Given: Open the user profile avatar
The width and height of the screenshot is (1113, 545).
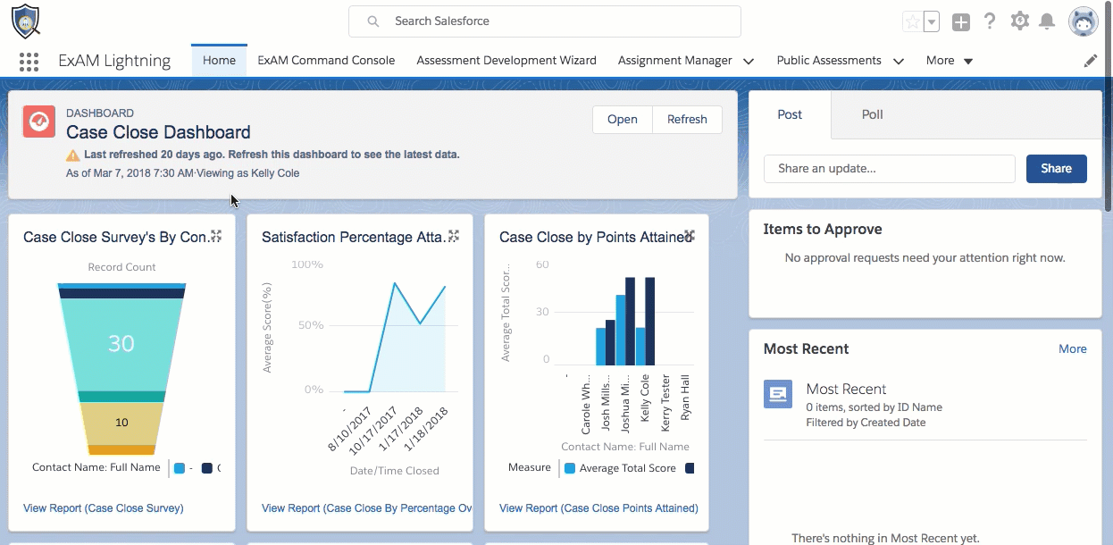Looking at the screenshot, I should (1084, 21).
